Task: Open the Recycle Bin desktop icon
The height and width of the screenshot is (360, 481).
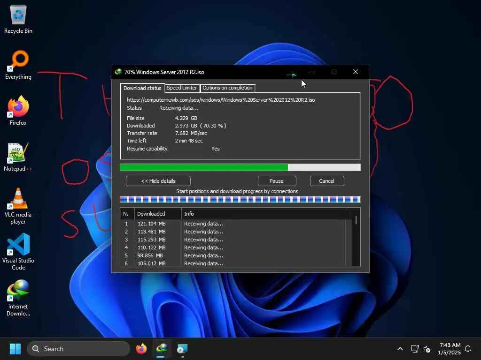Action: tap(18, 19)
